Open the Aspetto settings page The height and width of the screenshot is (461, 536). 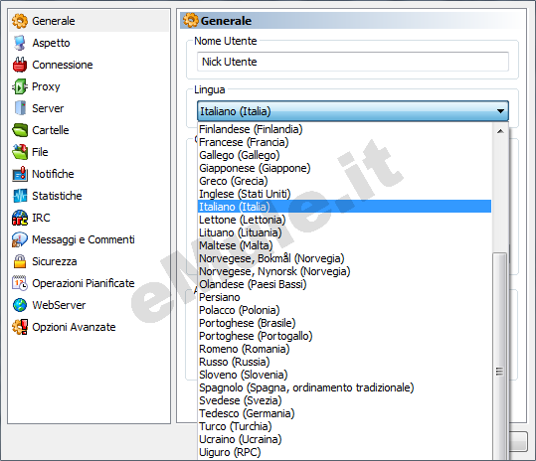(x=51, y=43)
